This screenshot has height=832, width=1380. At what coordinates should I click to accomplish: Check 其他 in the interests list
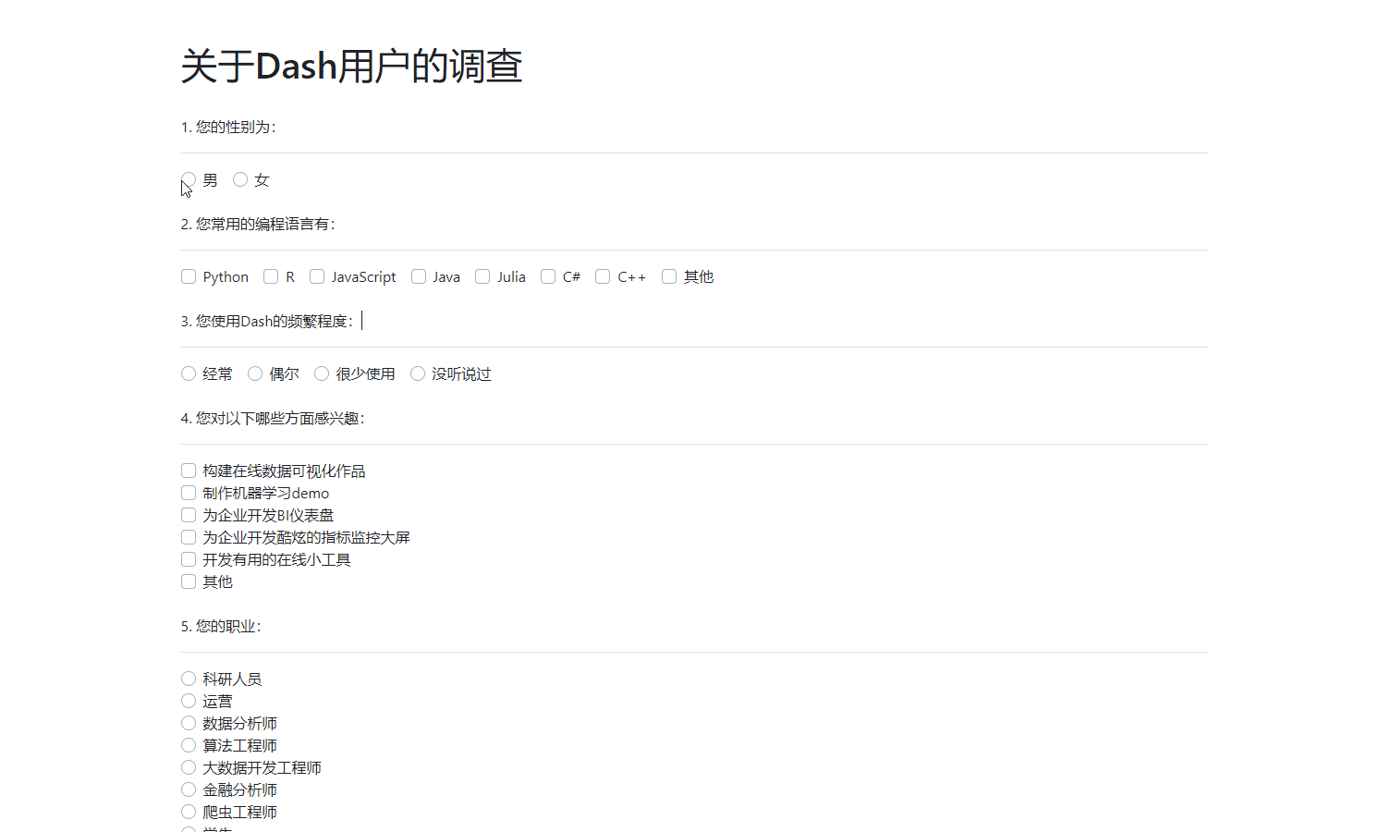click(x=189, y=581)
